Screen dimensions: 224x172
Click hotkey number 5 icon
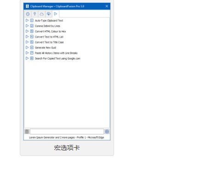tap(32, 42)
